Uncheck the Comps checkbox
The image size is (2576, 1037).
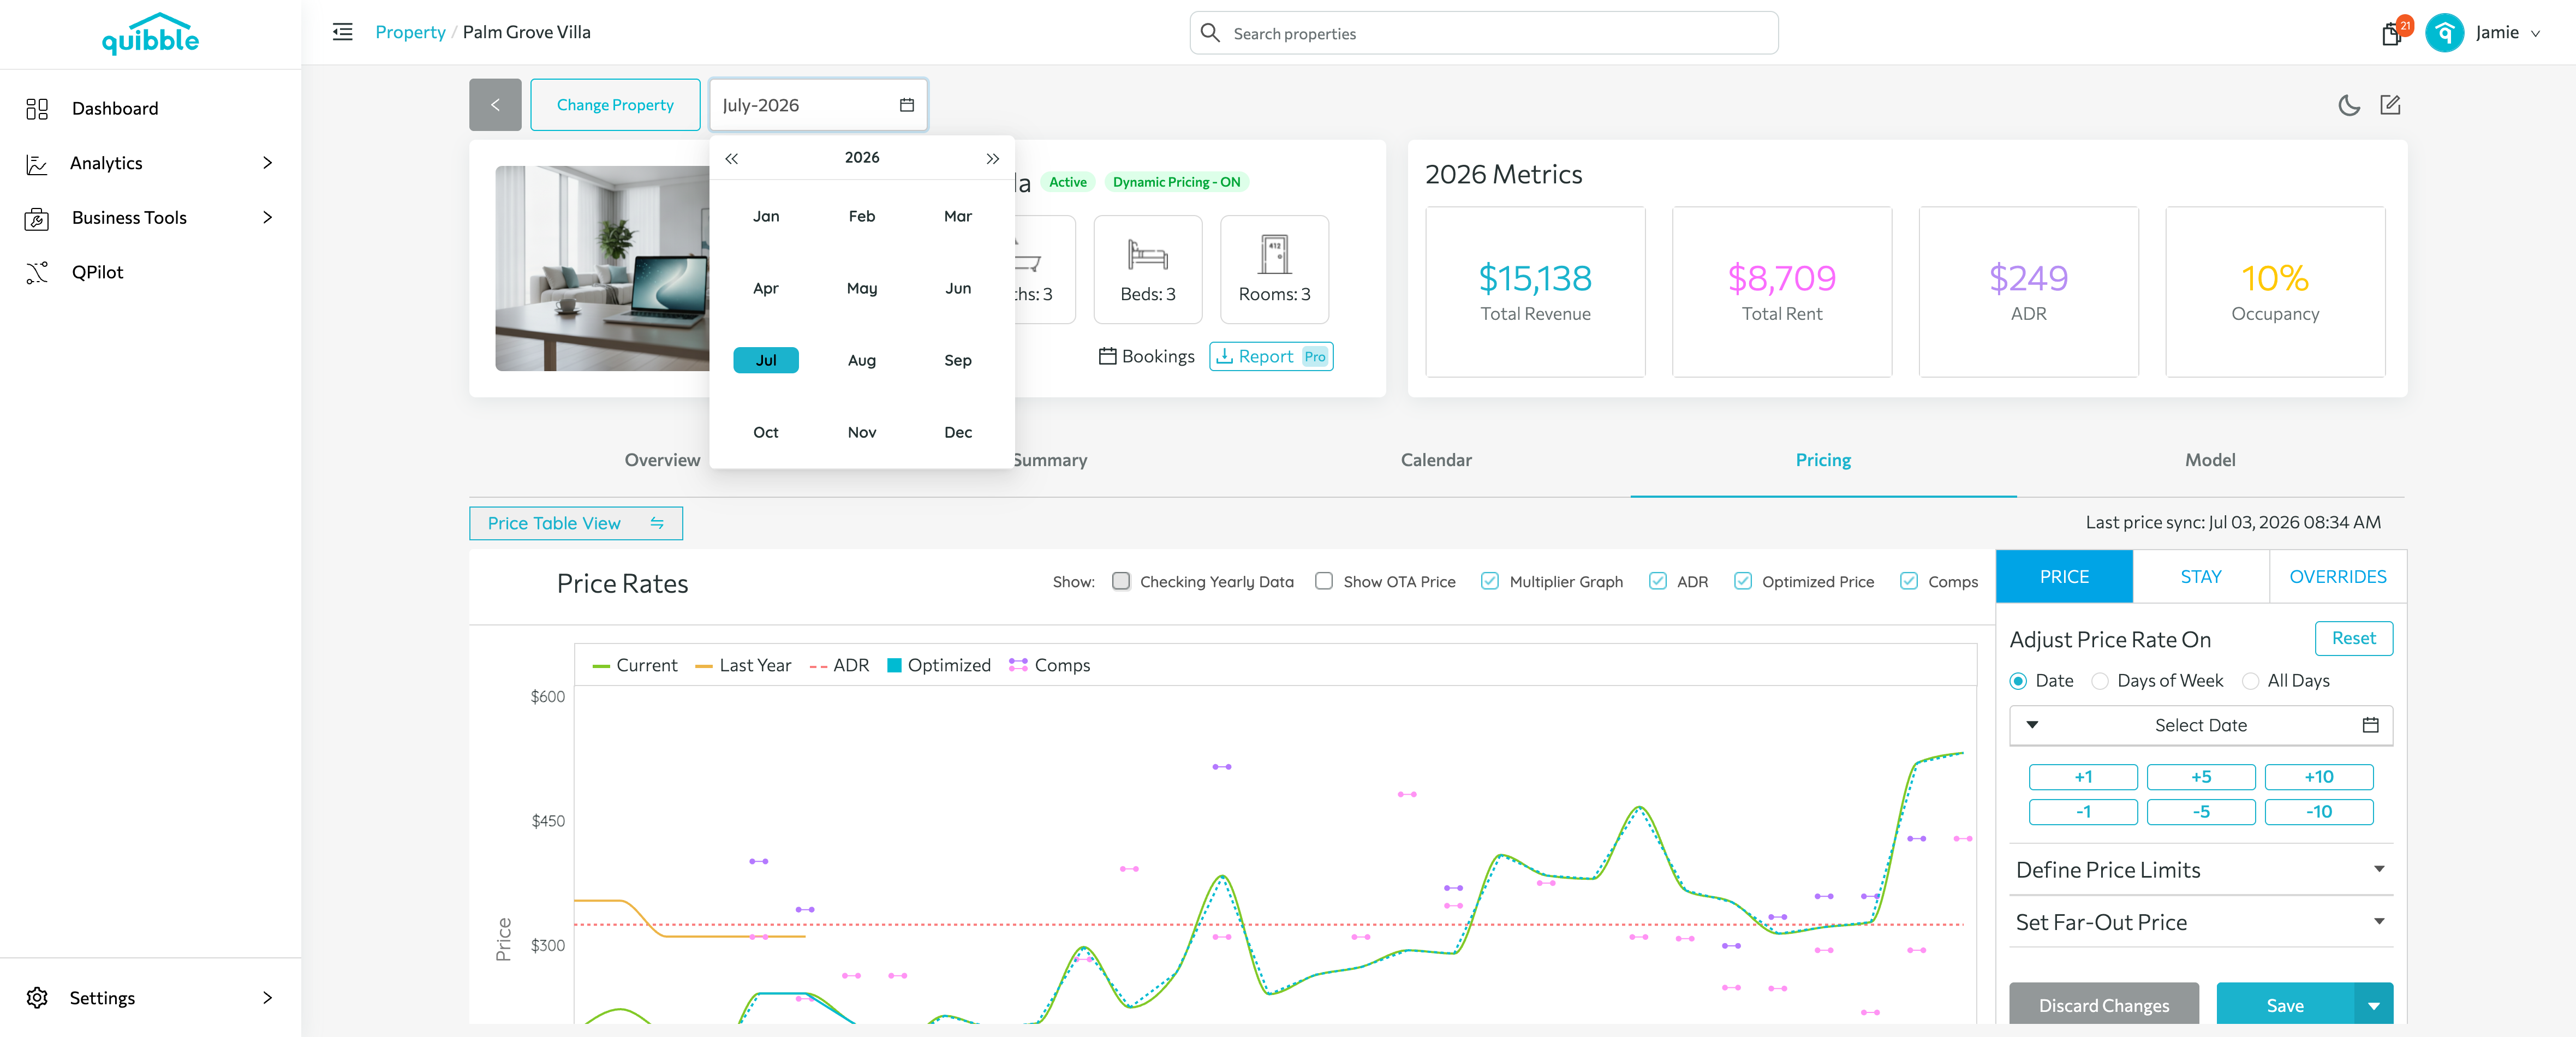(1909, 581)
